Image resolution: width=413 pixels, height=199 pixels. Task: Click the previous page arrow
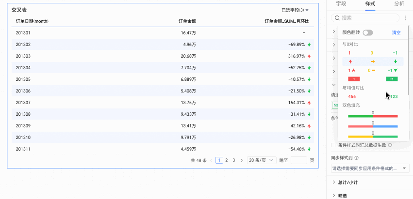211,160
